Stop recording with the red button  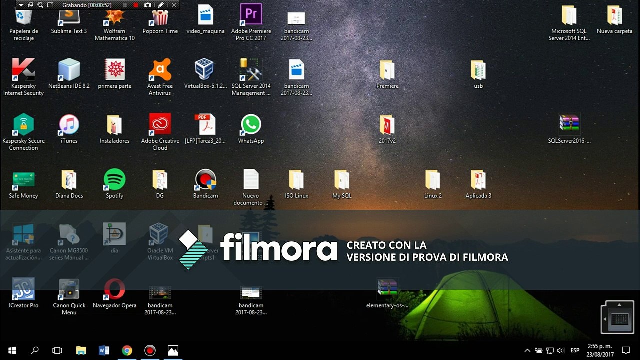click(x=136, y=5)
